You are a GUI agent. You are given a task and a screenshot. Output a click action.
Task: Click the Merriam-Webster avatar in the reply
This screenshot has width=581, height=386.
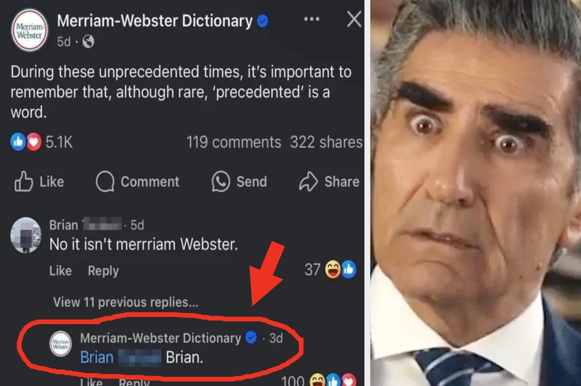(x=60, y=344)
